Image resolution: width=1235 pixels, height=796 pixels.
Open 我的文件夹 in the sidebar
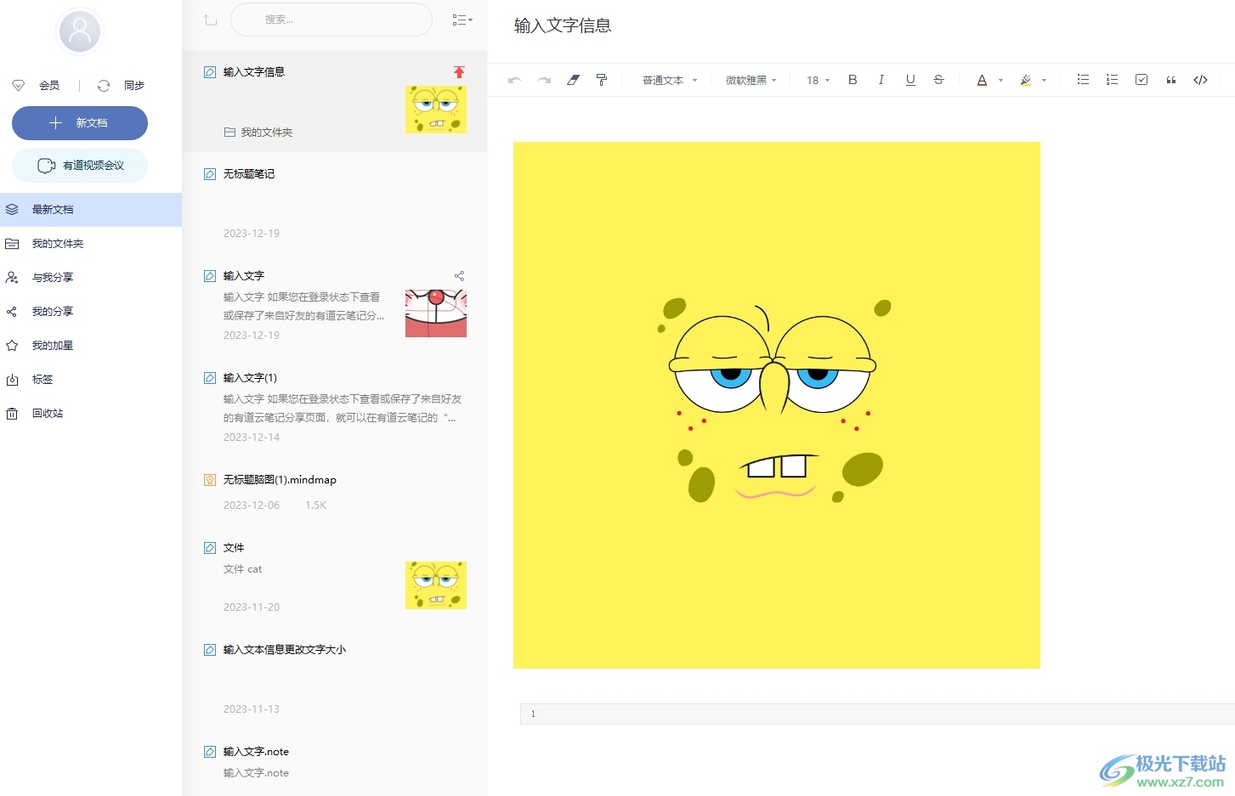(91, 244)
